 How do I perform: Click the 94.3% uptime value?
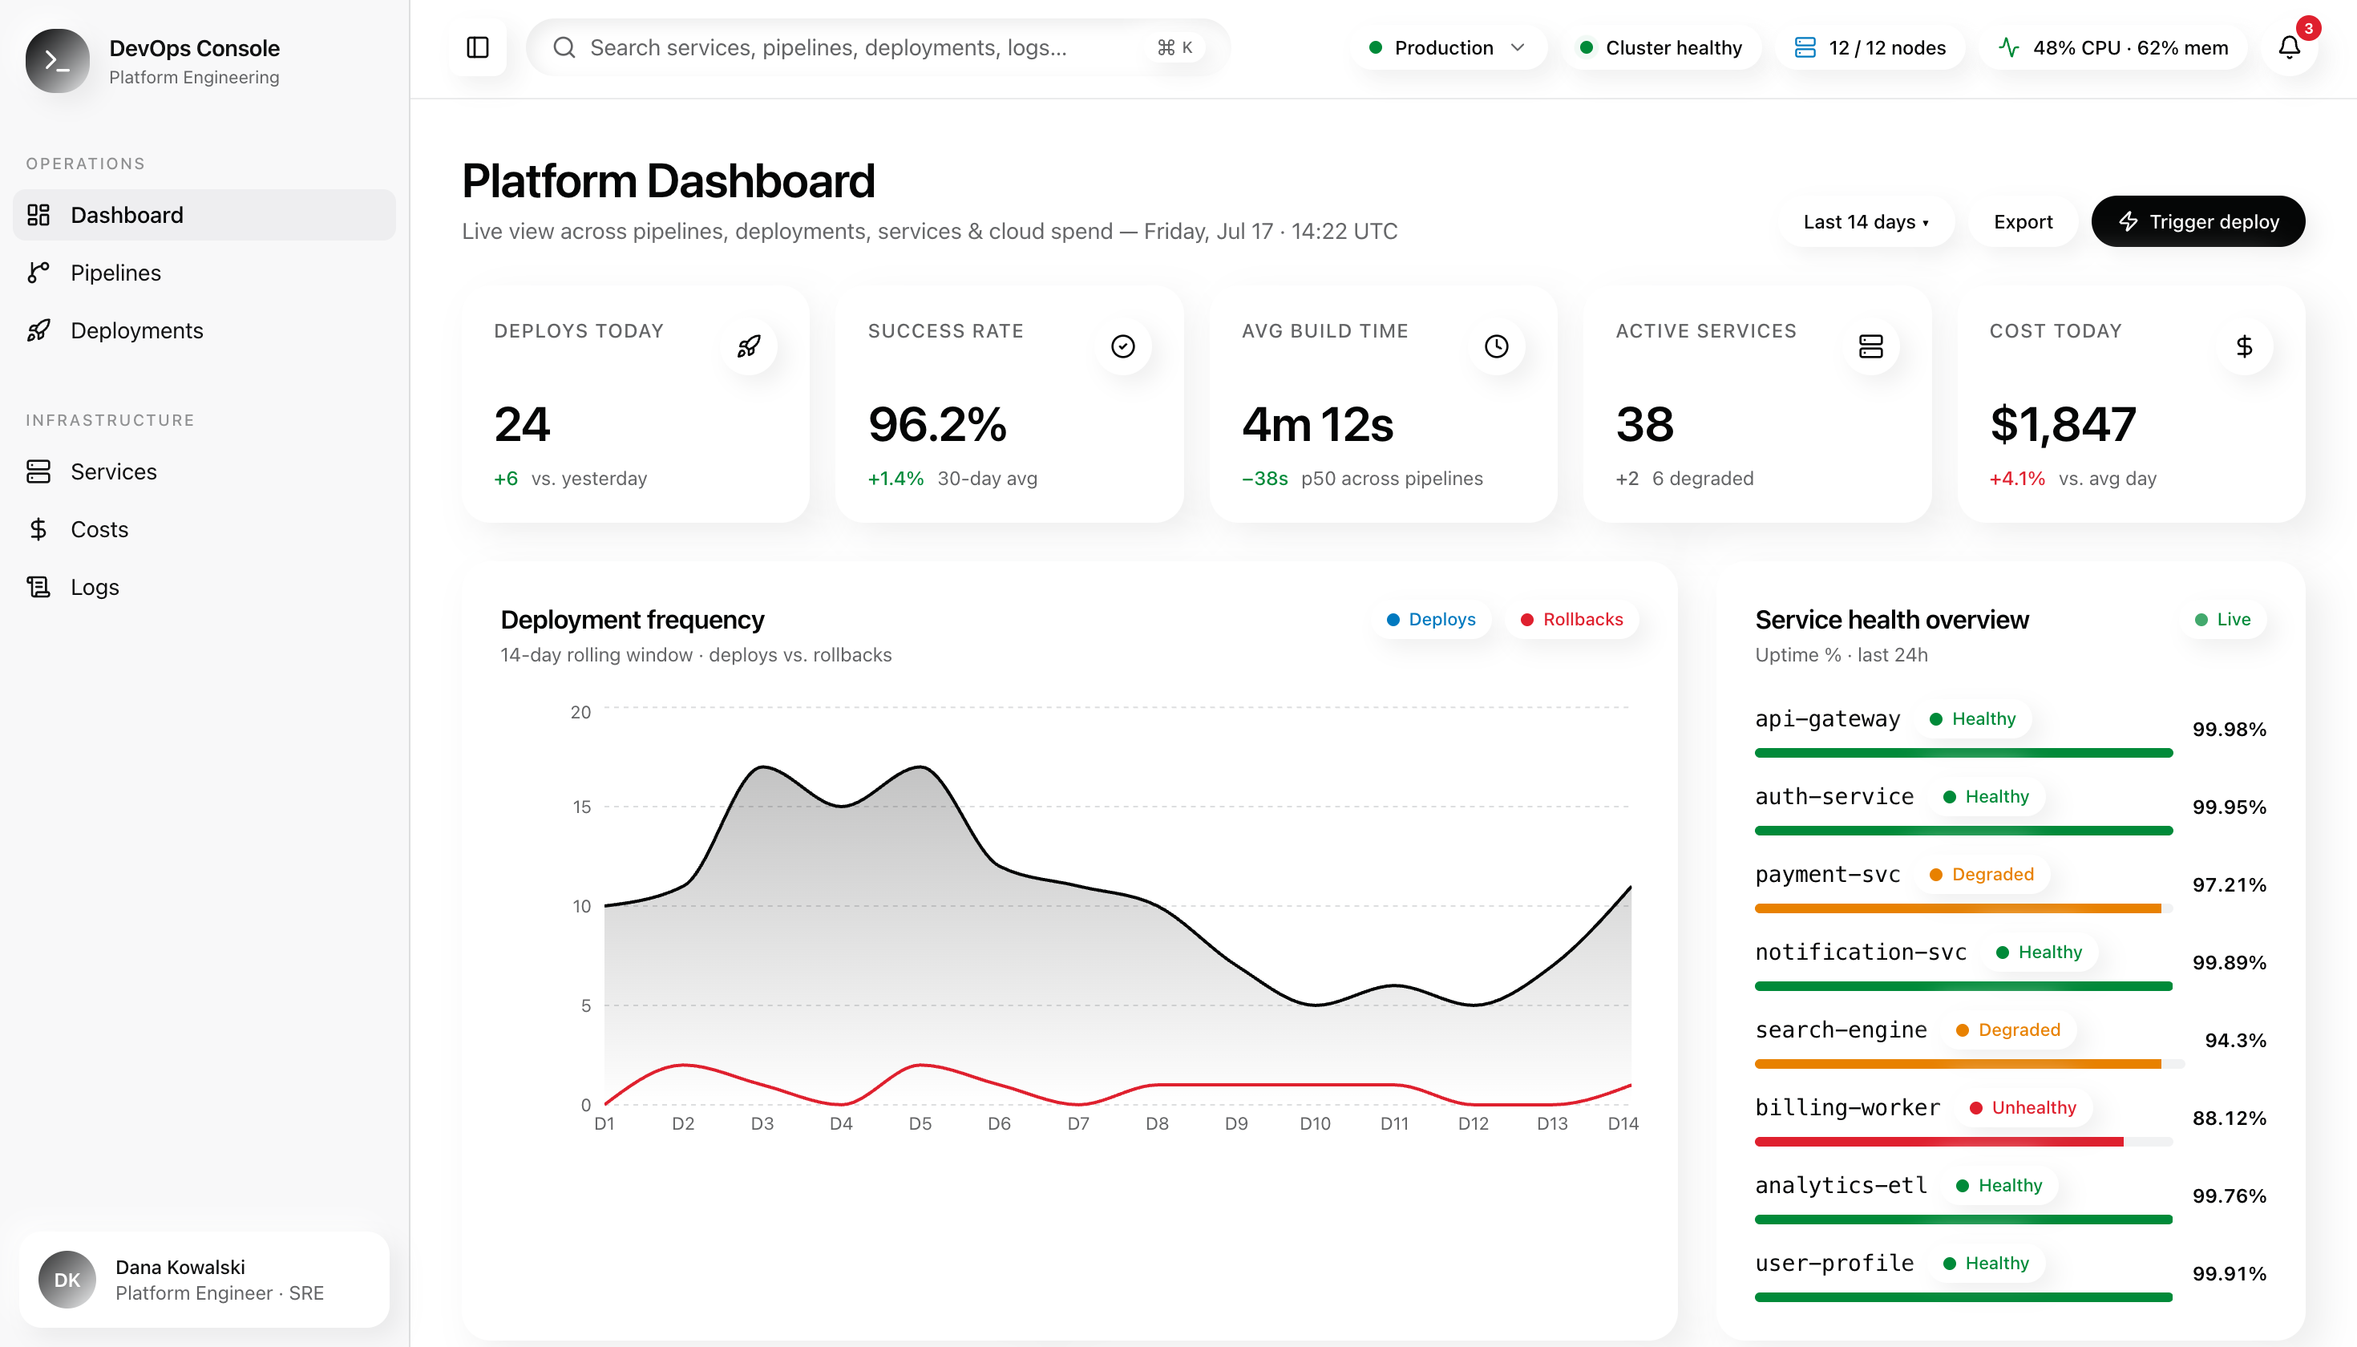pos(2235,1040)
